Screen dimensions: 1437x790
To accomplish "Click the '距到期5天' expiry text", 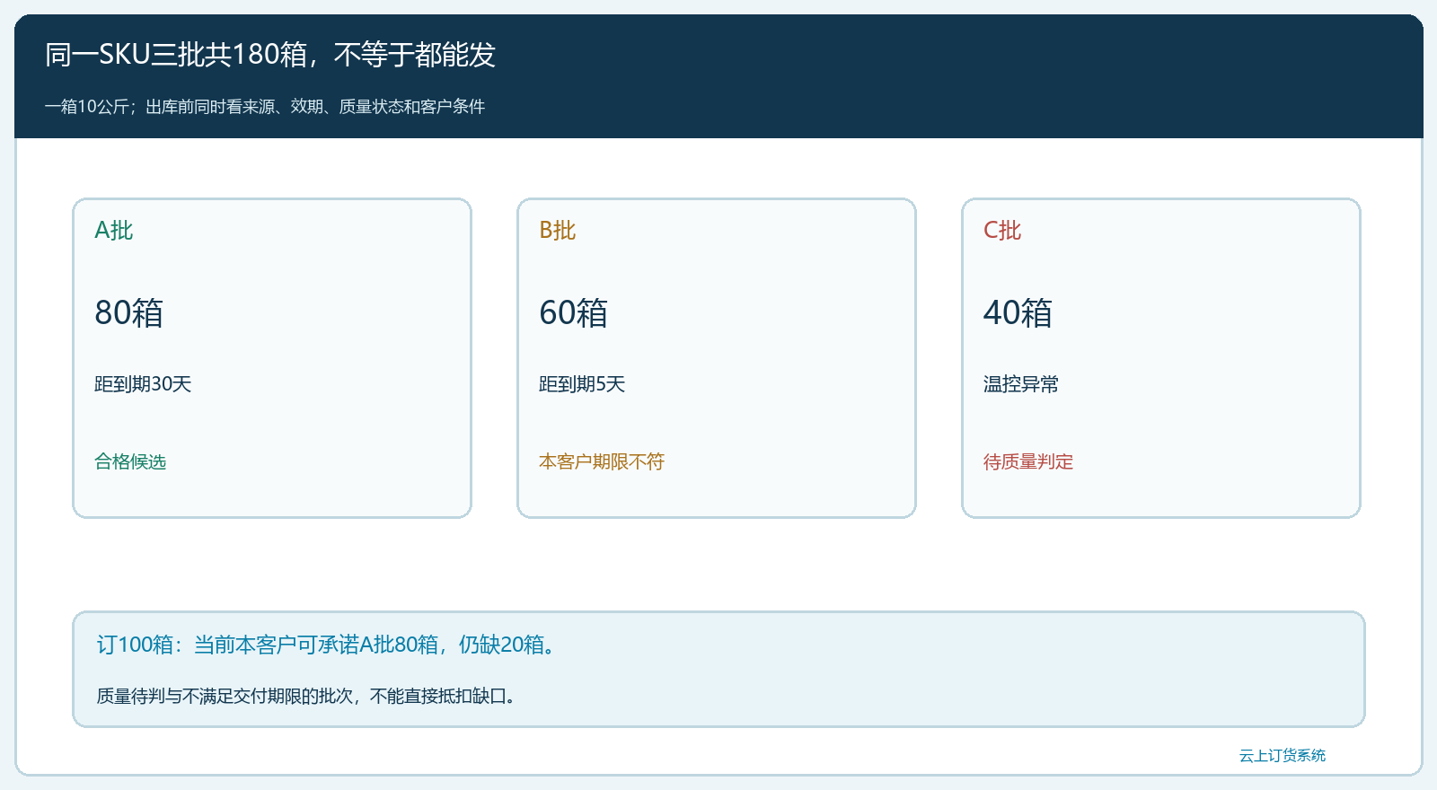I will coord(582,384).
